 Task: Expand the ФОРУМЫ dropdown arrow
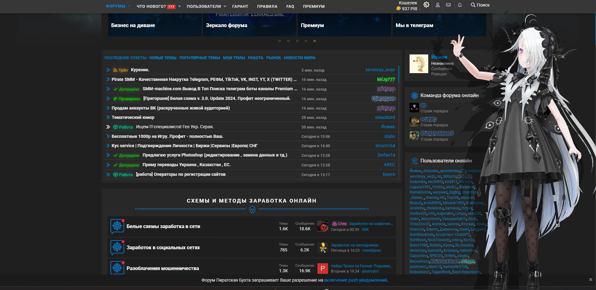click(129, 7)
